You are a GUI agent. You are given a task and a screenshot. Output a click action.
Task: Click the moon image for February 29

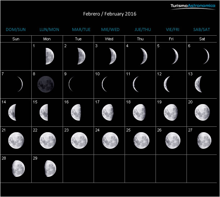tap(50, 169)
